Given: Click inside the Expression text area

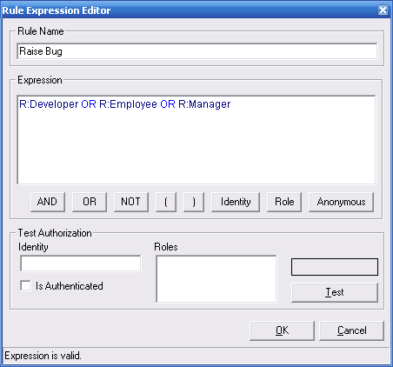Looking at the screenshot, I should [x=196, y=140].
